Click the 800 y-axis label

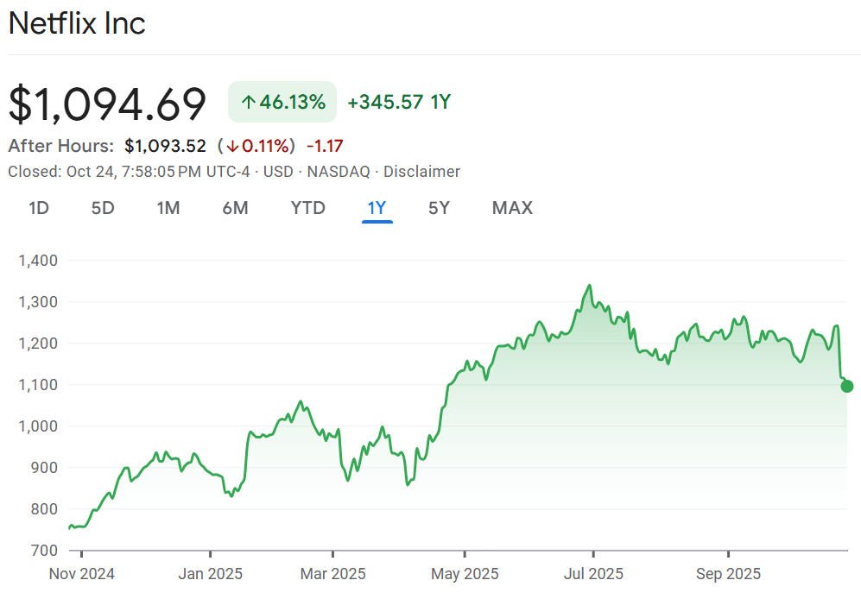(x=43, y=509)
